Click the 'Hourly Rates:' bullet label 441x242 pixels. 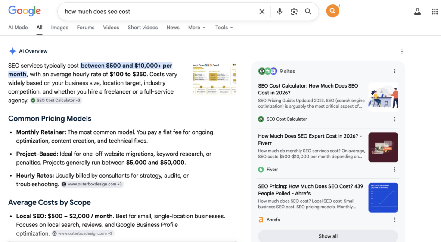coord(35,176)
